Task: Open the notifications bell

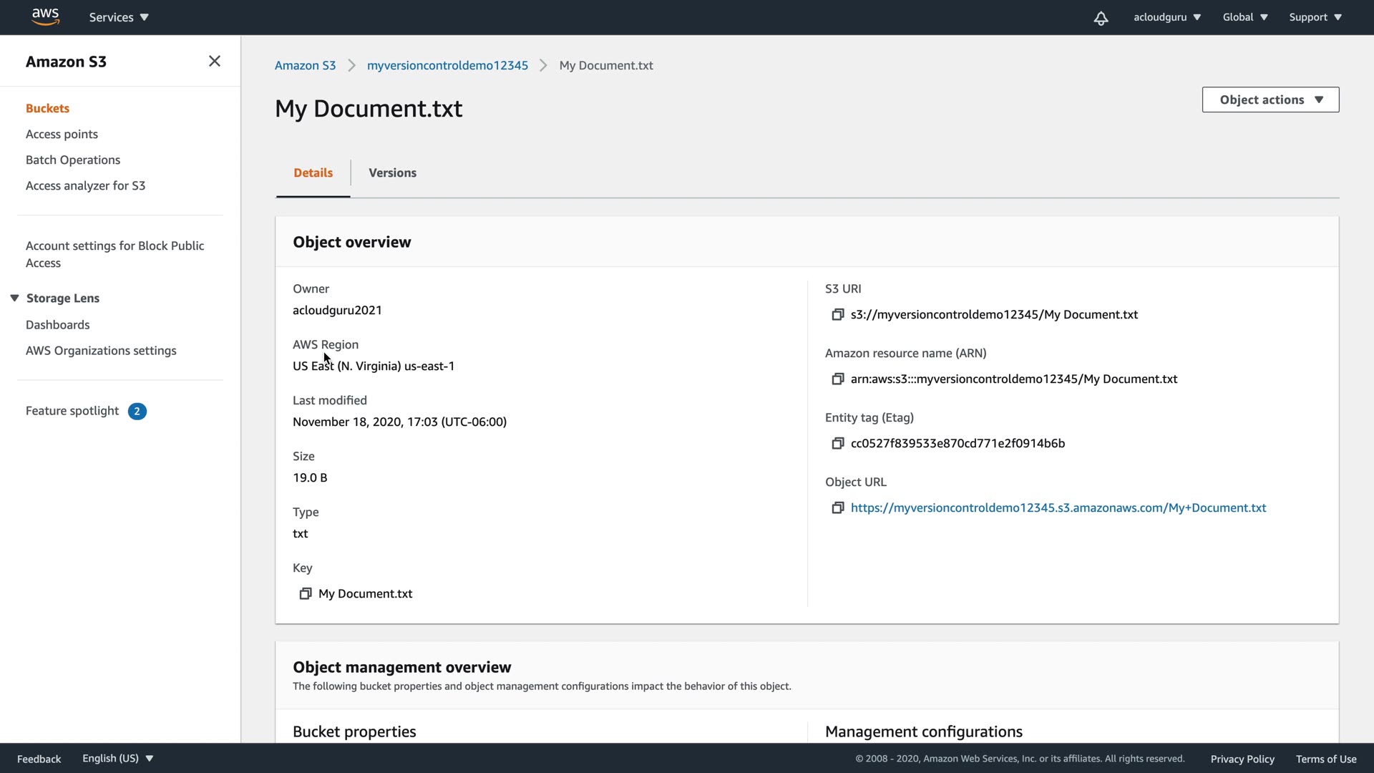Action: pyautogui.click(x=1101, y=18)
